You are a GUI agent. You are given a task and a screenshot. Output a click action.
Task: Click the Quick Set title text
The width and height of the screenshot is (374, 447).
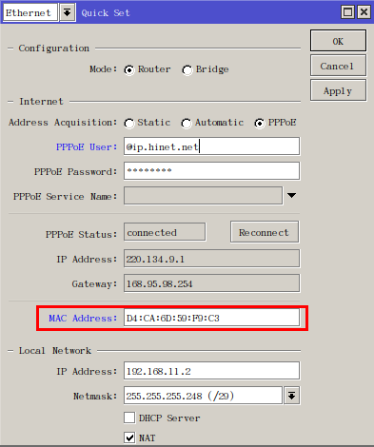click(106, 13)
